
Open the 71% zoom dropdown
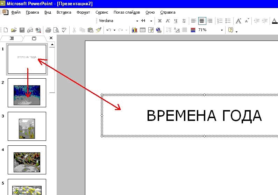pos(222,30)
